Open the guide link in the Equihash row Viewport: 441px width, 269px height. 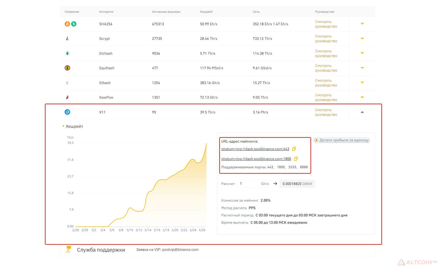point(326,68)
